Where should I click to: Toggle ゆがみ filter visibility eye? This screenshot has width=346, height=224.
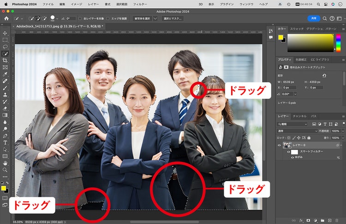(x=292, y=157)
